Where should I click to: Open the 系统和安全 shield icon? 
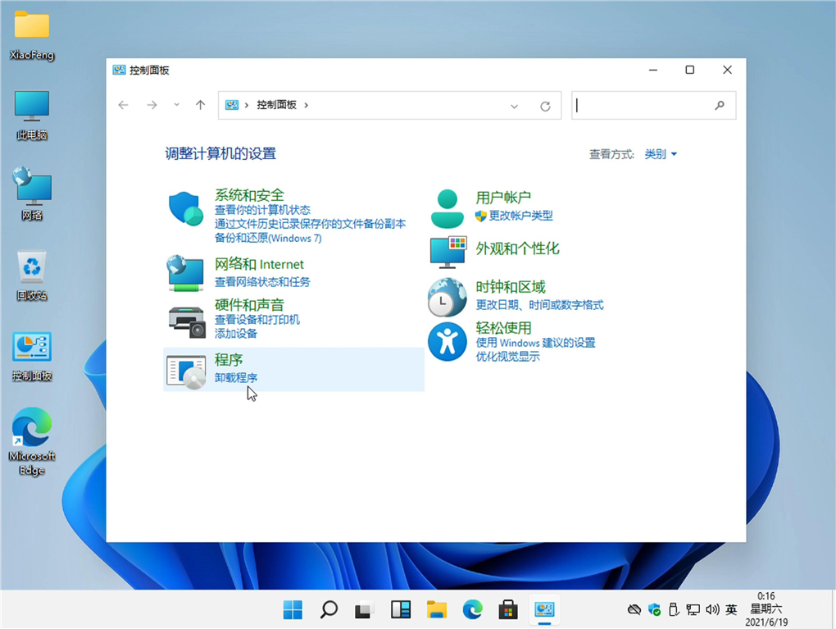185,208
